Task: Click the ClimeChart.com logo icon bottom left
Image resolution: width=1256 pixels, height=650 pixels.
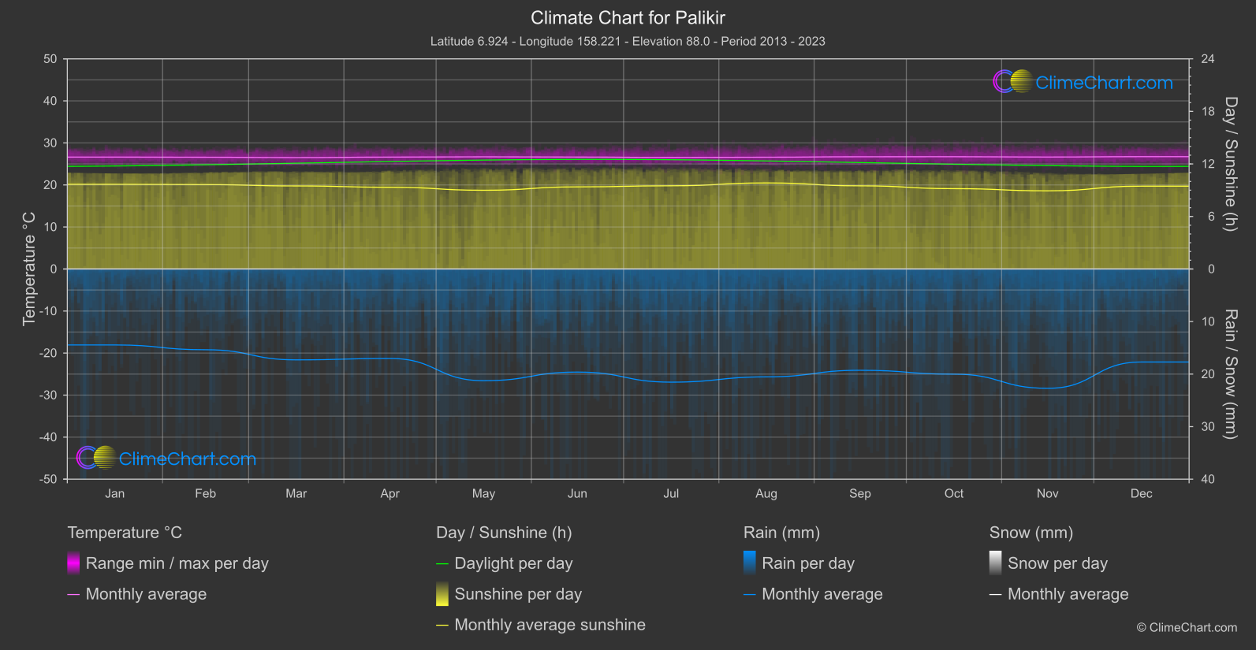Action: [97, 457]
